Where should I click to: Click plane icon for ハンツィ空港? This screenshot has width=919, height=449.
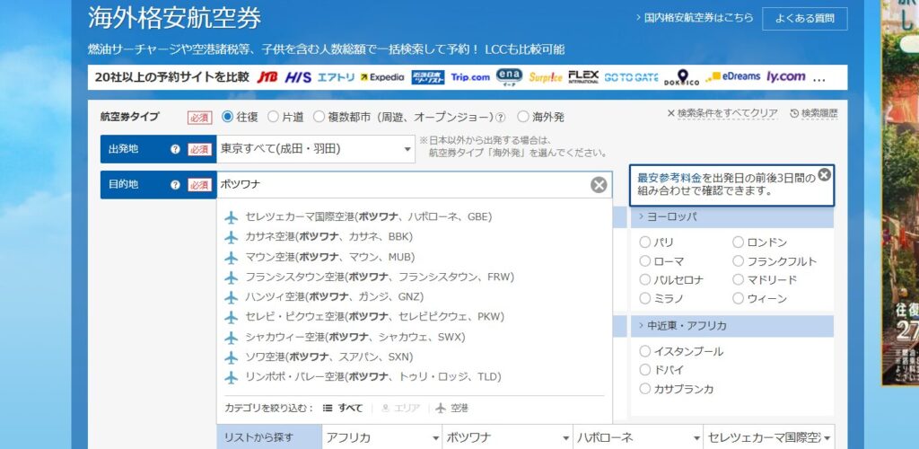pos(232,297)
